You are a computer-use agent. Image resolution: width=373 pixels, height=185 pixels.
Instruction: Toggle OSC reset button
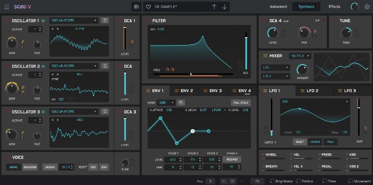tap(93, 167)
